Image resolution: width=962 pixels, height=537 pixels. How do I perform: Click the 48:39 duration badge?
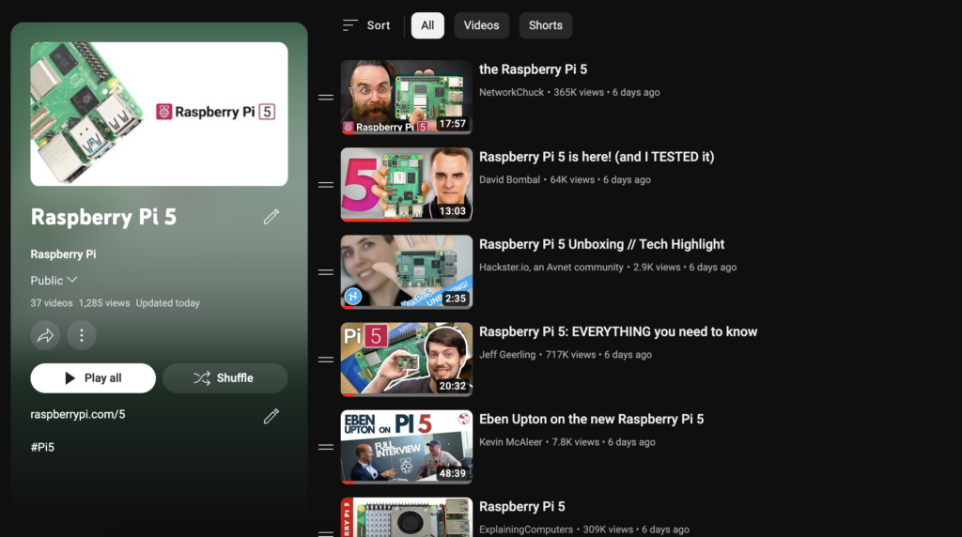pos(453,474)
